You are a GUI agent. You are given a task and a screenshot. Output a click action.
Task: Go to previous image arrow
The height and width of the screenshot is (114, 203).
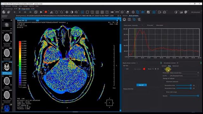(15, 12)
